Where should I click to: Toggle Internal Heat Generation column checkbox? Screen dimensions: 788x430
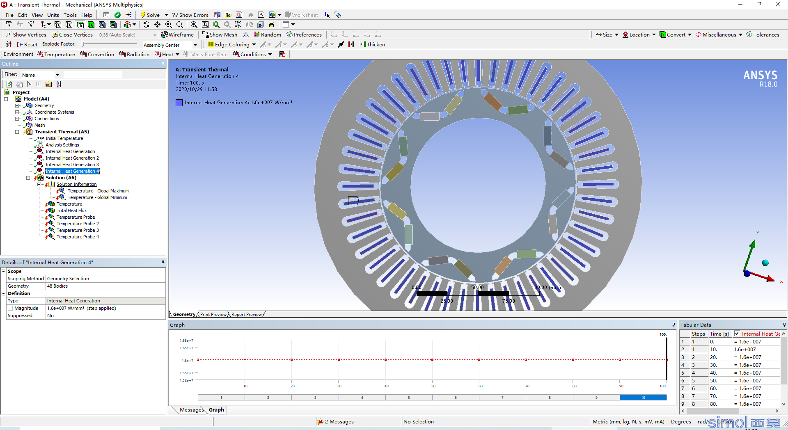(737, 334)
